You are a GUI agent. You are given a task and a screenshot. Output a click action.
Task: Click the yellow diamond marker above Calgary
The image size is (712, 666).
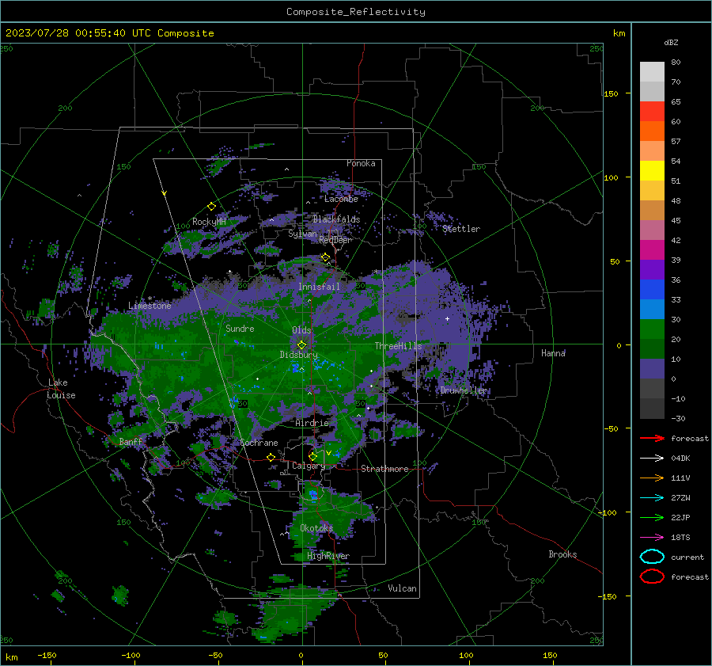point(312,456)
